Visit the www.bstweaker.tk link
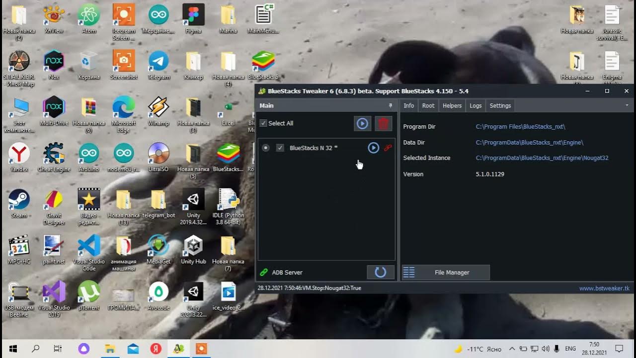This screenshot has width=636, height=358. tap(604, 288)
